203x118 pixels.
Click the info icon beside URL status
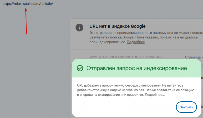pos(79,28)
